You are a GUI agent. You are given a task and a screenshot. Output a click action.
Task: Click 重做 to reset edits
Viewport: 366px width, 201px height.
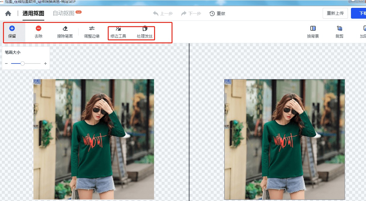click(x=217, y=14)
